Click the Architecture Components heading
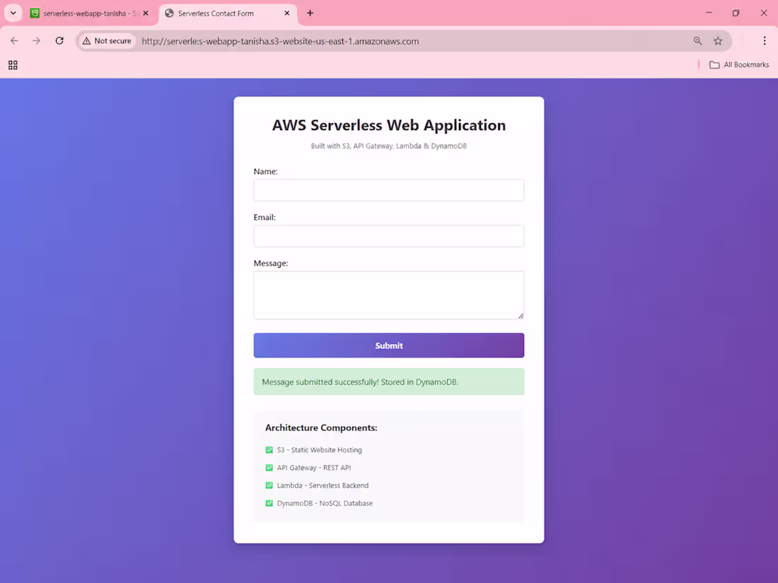778x583 pixels. coord(321,428)
